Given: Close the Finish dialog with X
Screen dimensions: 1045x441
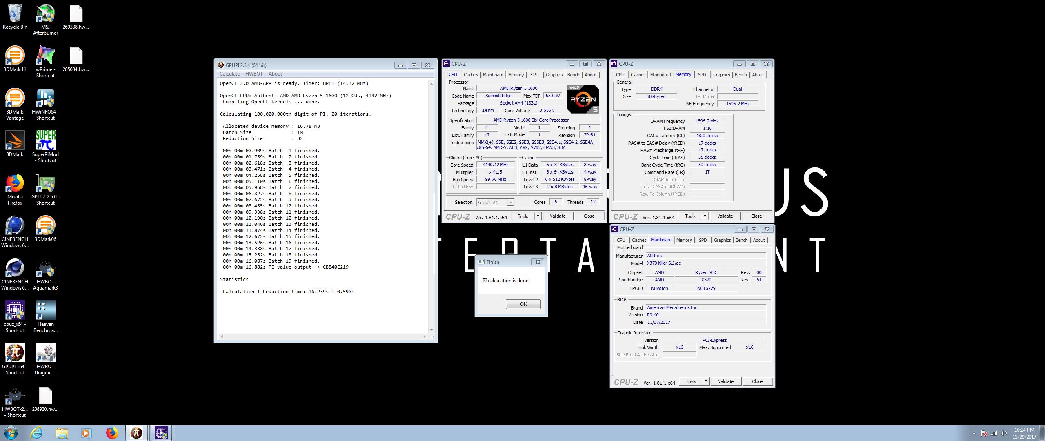Looking at the screenshot, I should click(x=537, y=262).
